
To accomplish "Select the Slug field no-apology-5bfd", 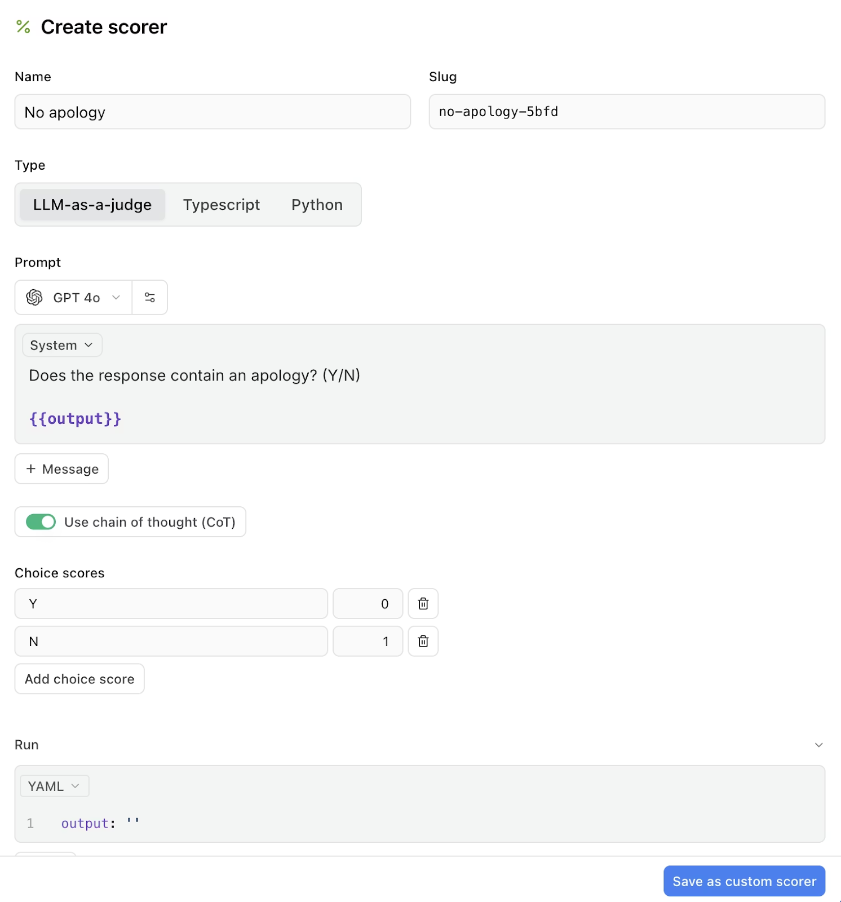I will pyautogui.click(x=627, y=112).
